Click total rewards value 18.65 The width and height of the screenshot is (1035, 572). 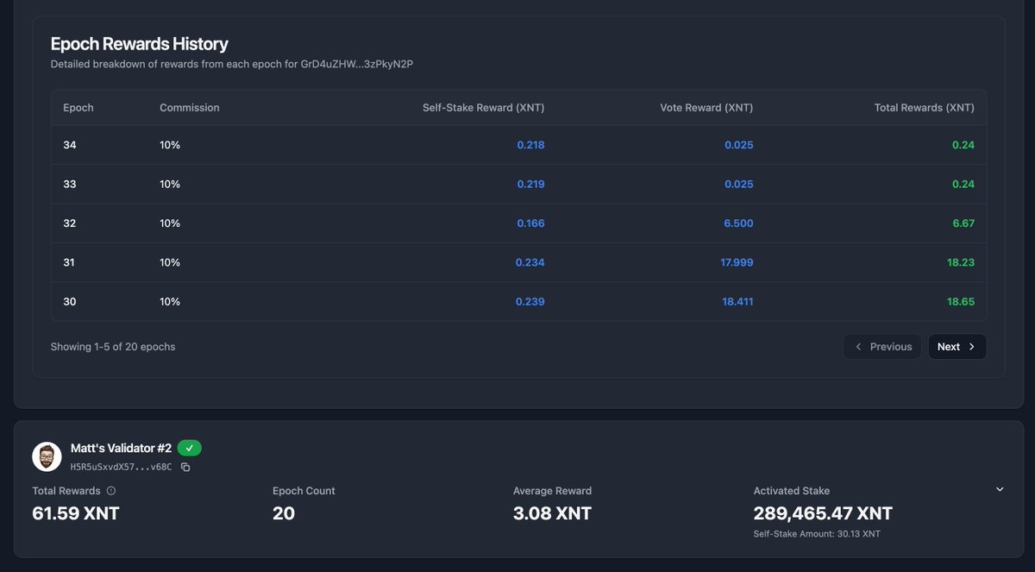coord(961,302)
